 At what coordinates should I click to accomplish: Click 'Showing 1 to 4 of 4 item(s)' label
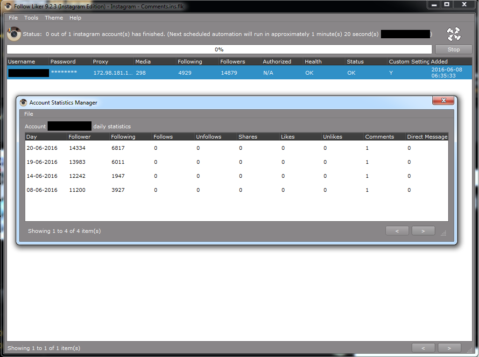pos(64,231)
